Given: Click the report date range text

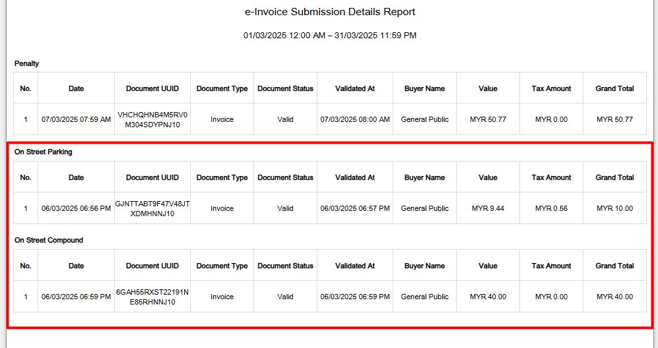Looking at the screenshot, I should point(329,36).
